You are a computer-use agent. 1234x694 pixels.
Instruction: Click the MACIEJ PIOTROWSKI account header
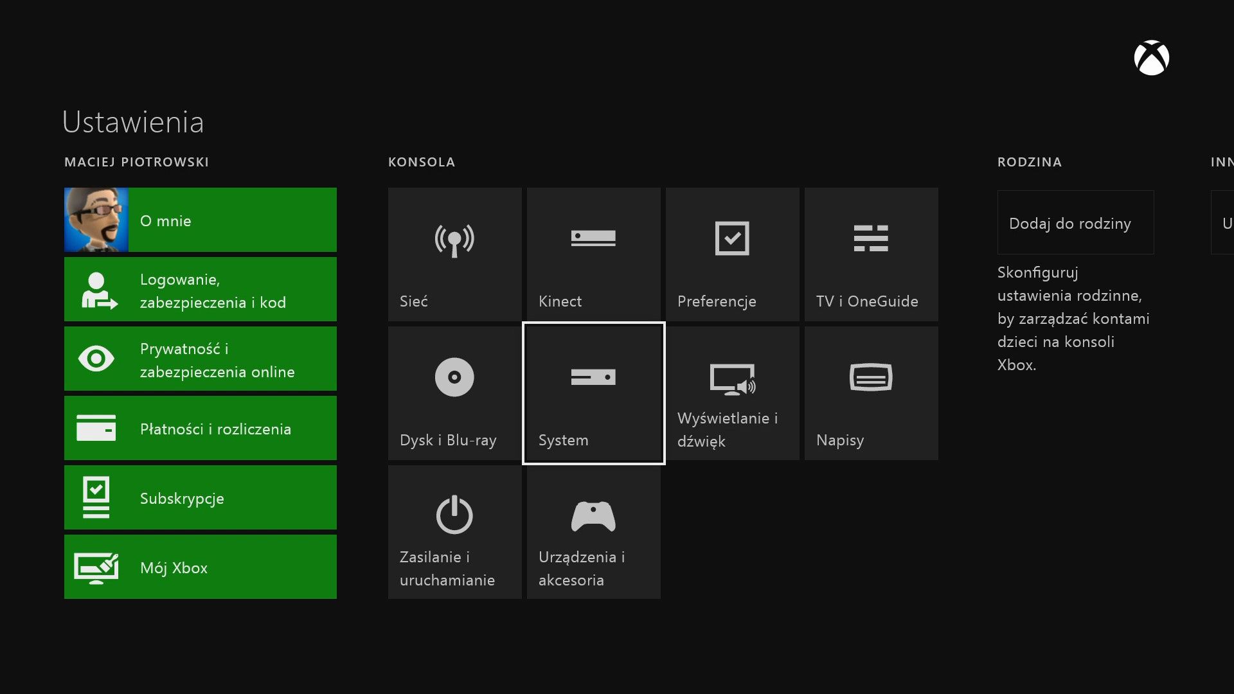coord(137,162)
